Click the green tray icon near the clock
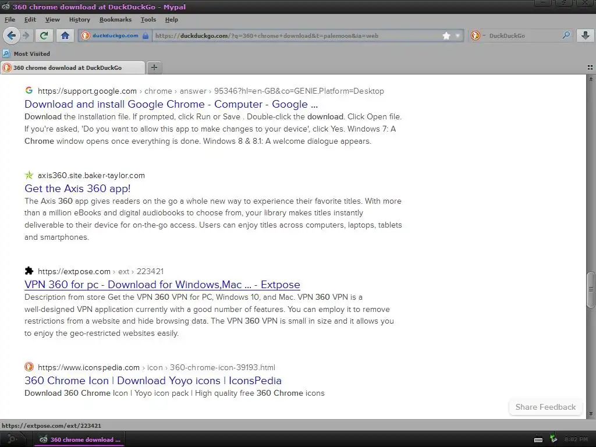Viewport: 596px width, 447px height. click(x=554, y=439)
